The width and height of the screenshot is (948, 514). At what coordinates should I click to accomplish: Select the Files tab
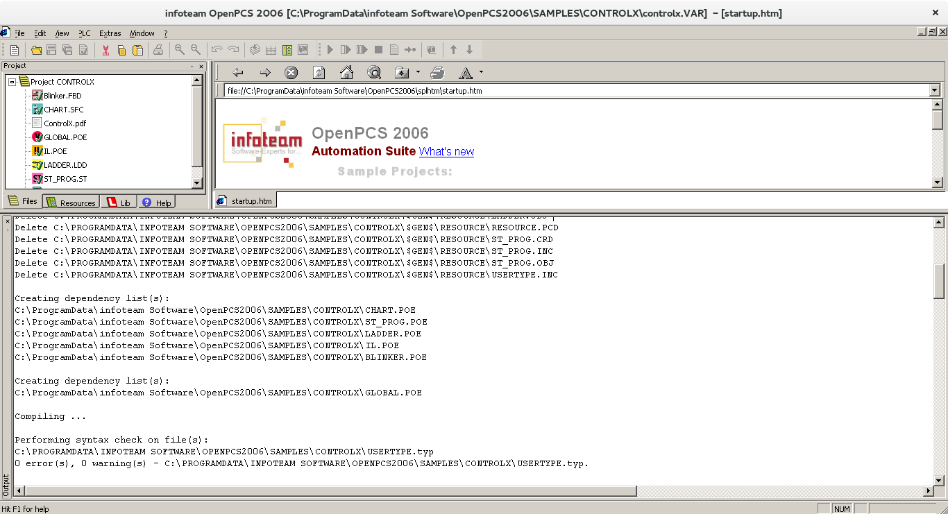click(23, 201)
